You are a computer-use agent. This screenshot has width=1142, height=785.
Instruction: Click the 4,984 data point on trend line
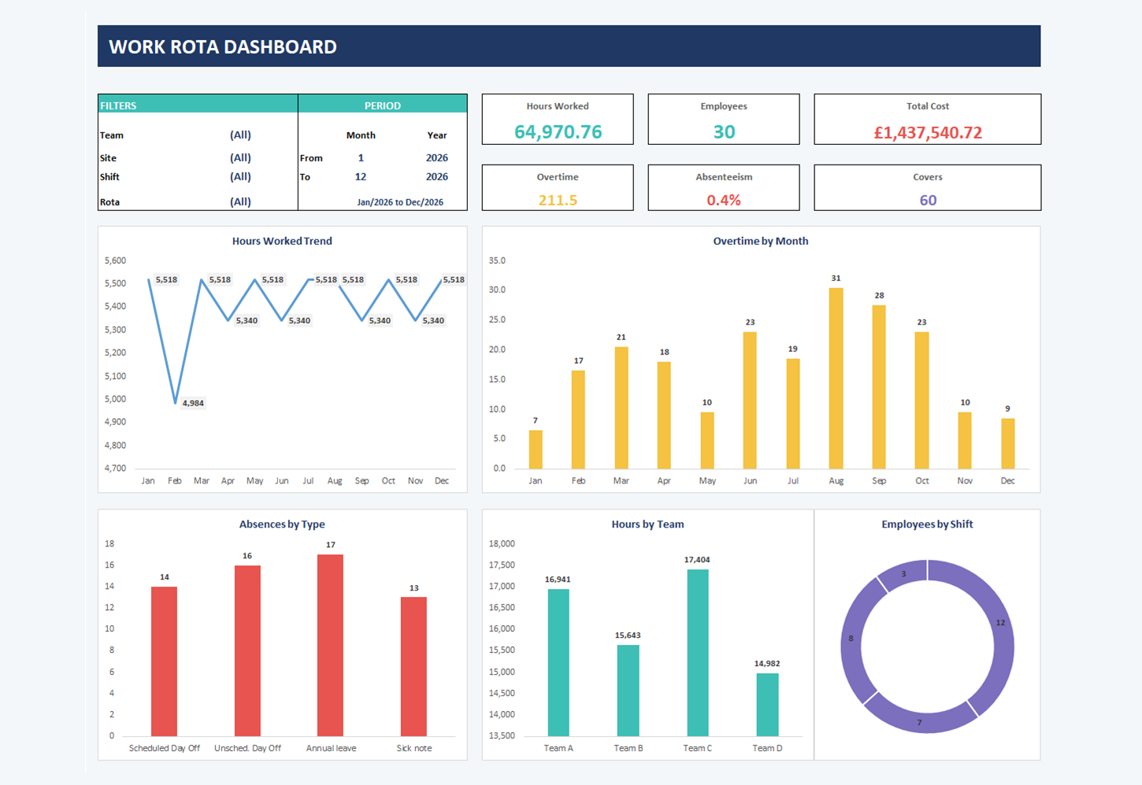tap(176, 402)
